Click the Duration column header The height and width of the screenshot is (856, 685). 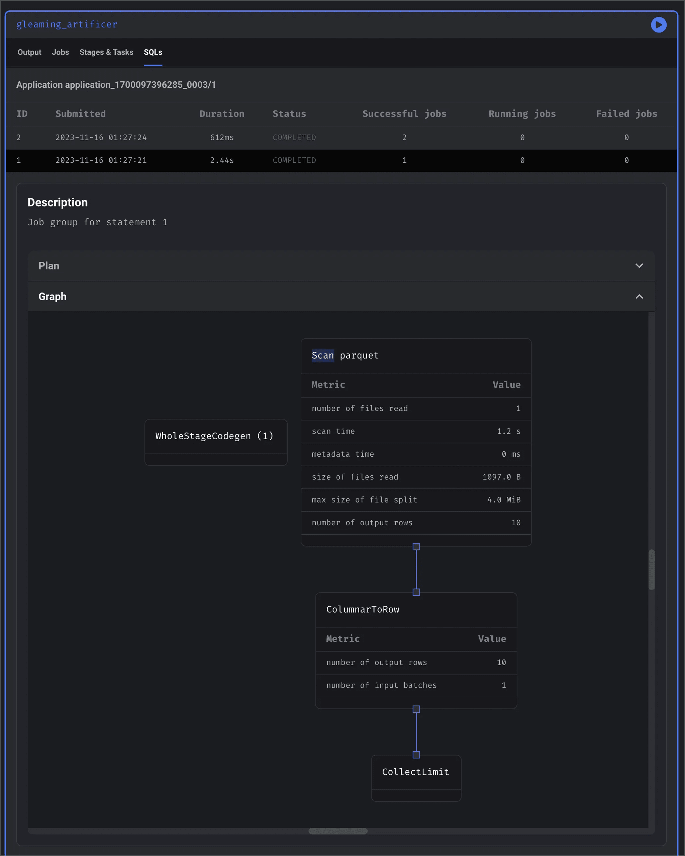(222, 114)
